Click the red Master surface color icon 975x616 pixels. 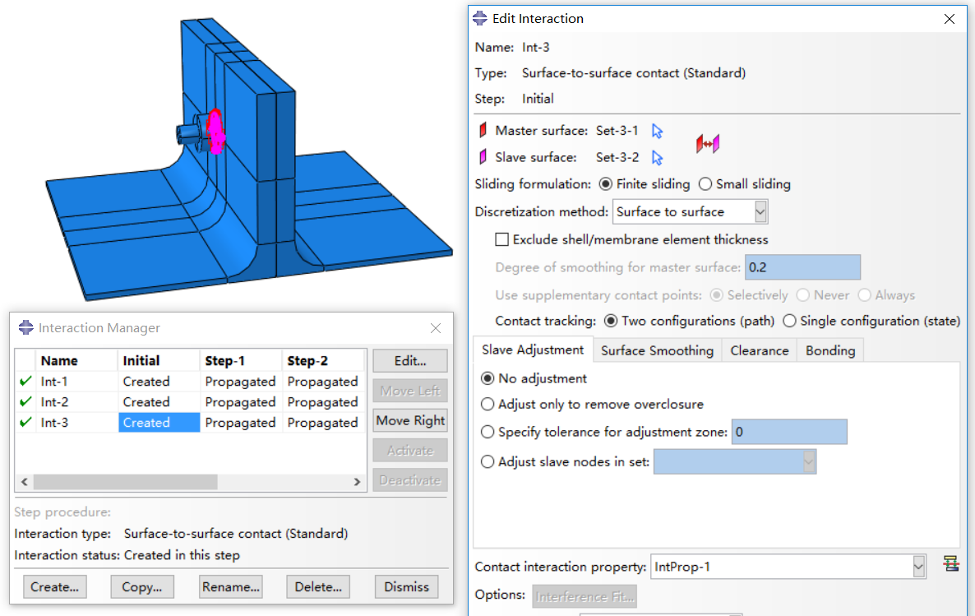tap(483, 131)
